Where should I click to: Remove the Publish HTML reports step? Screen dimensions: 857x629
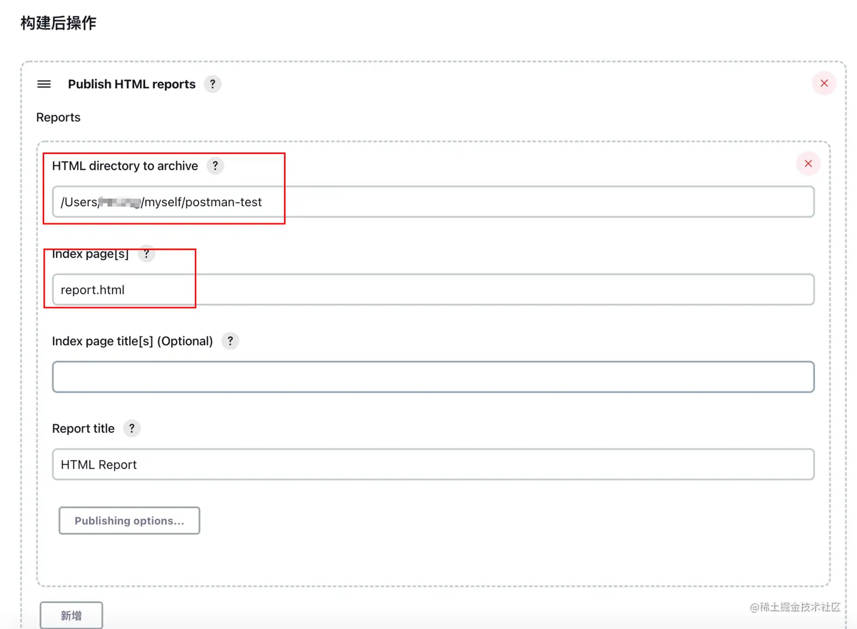pyautogui.click(x=824, y=83)
